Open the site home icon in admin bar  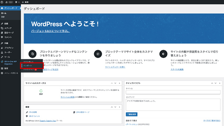(x=6, y=2)
